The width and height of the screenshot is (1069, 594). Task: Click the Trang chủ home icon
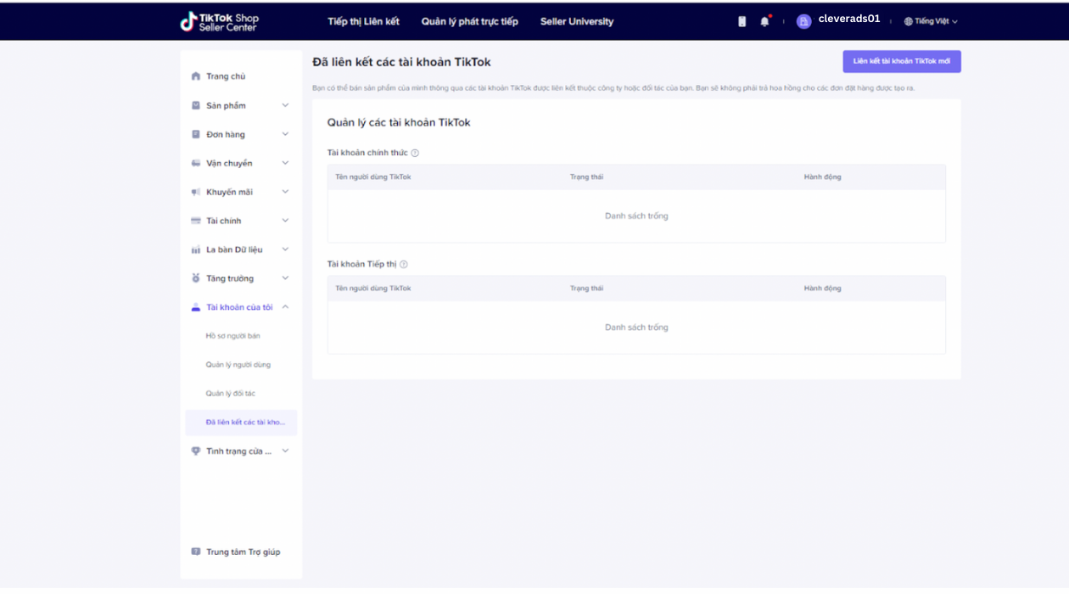196,76
